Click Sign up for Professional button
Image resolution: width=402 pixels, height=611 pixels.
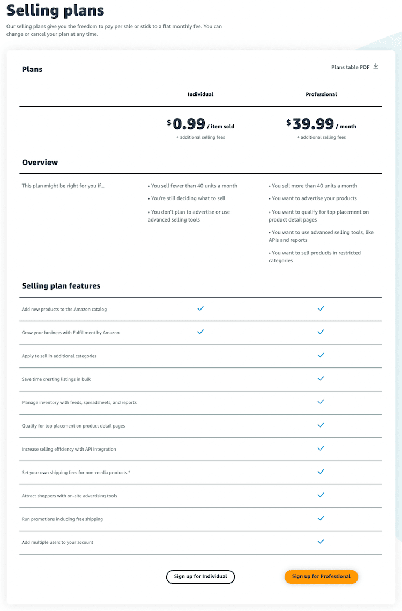coord(321,577)
